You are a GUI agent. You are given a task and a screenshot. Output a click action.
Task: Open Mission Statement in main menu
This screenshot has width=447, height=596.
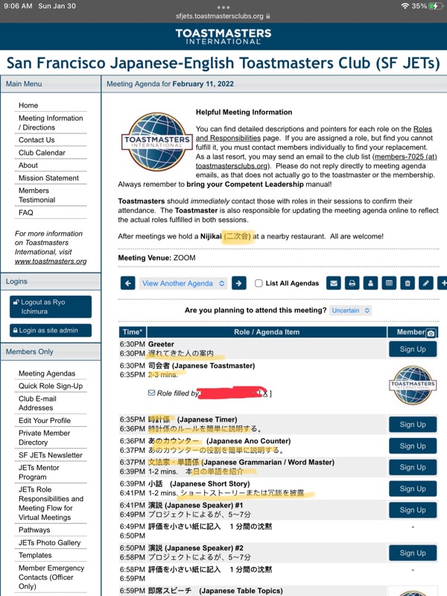point(48,178)
